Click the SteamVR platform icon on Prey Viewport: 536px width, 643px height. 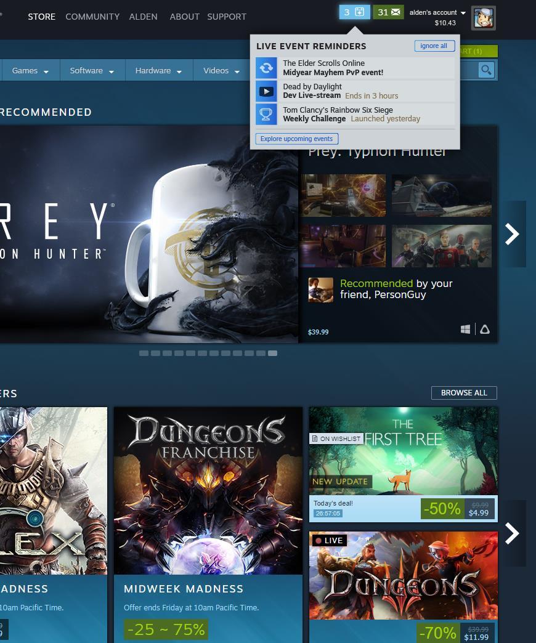pyautogui.click(x=485, y=330)
